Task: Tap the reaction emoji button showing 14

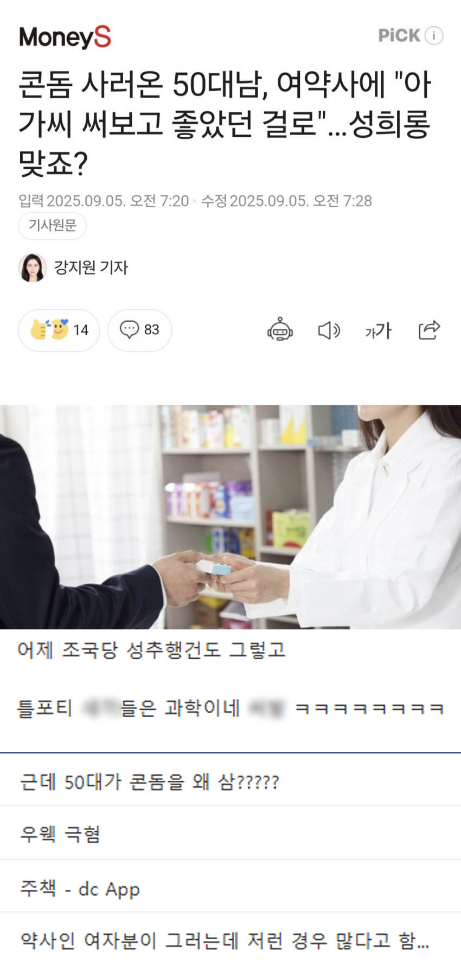Action: (x=59, y=330)
